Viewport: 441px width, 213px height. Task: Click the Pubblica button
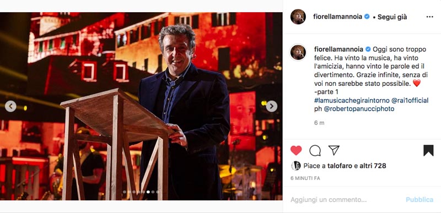click(x=420, y=200)
